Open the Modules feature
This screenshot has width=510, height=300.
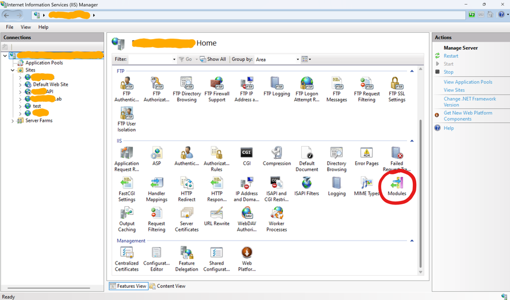[397, 187]
